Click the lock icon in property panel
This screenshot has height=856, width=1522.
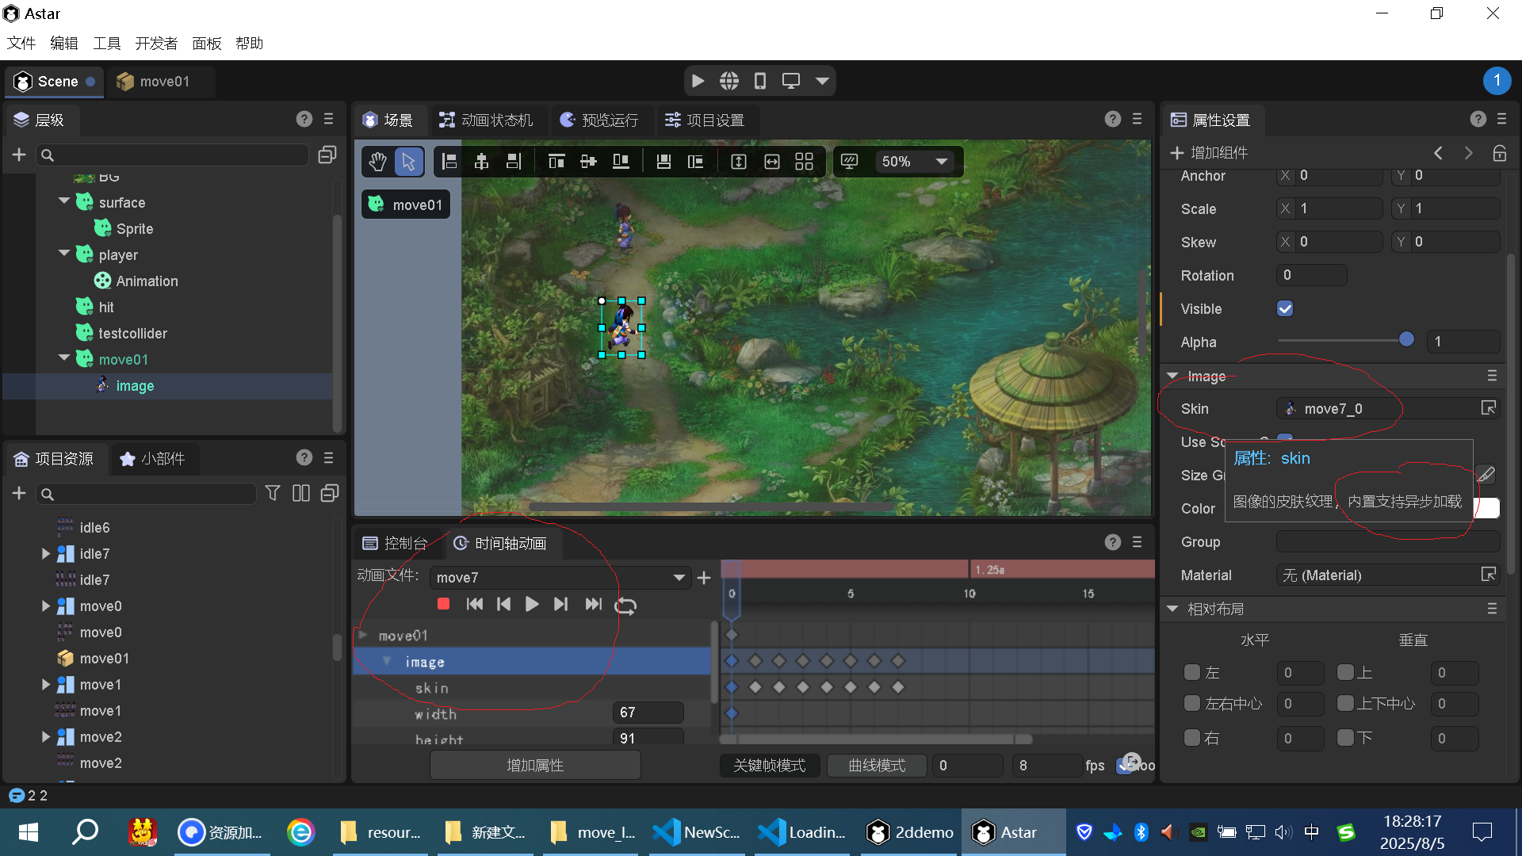pyautogui.click(x=1499, y=153)
